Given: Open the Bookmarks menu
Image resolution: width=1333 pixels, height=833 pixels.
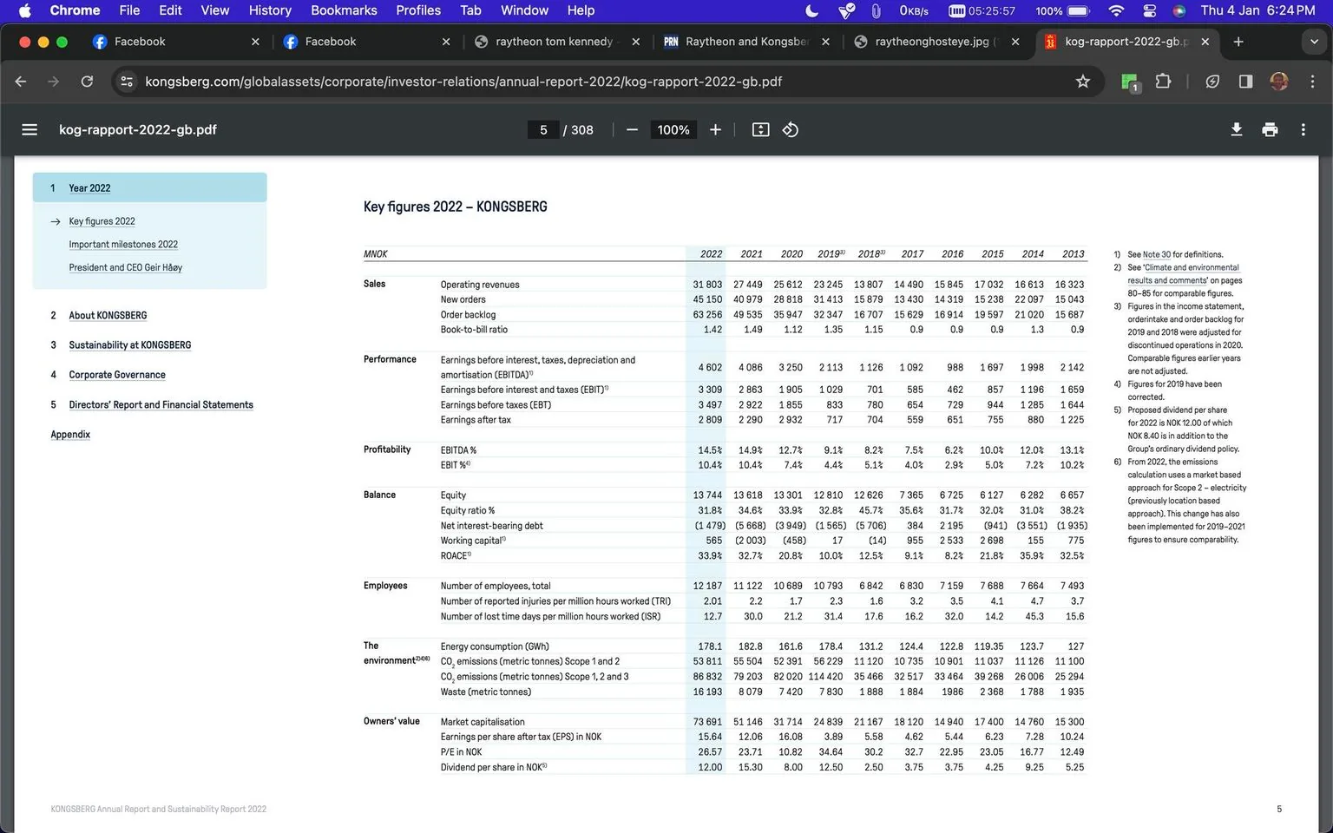Looking at the screenshot, I should coord(344,10).
